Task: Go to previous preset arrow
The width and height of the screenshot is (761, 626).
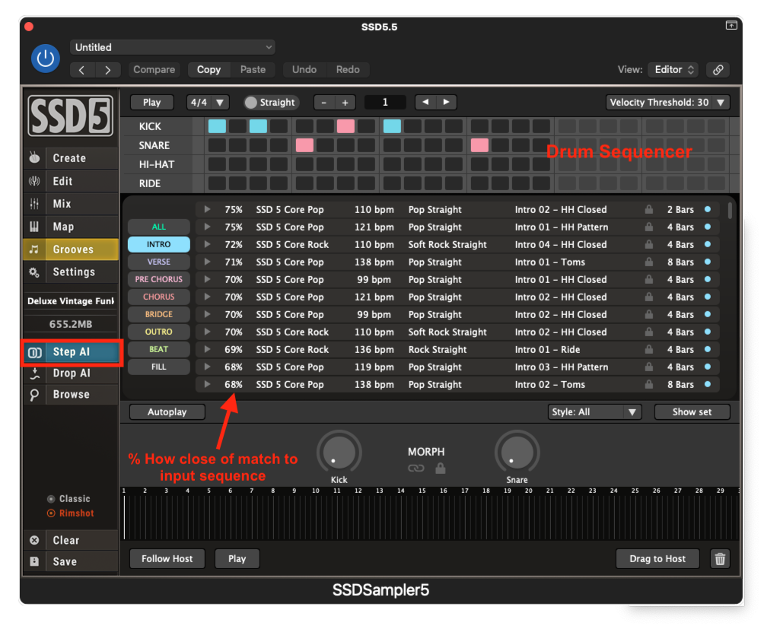Action: coord(81,70)
